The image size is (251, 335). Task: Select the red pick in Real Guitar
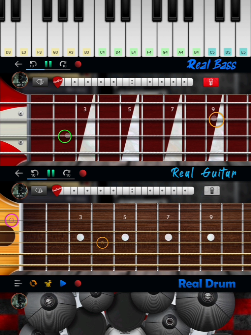pyautogui.click(x=57, y=190)
